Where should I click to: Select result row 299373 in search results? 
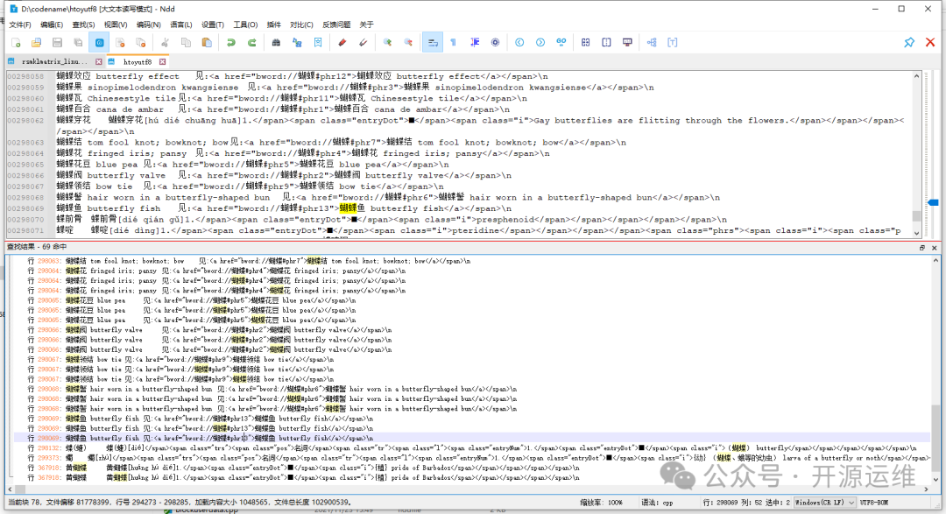click(472, 458)
